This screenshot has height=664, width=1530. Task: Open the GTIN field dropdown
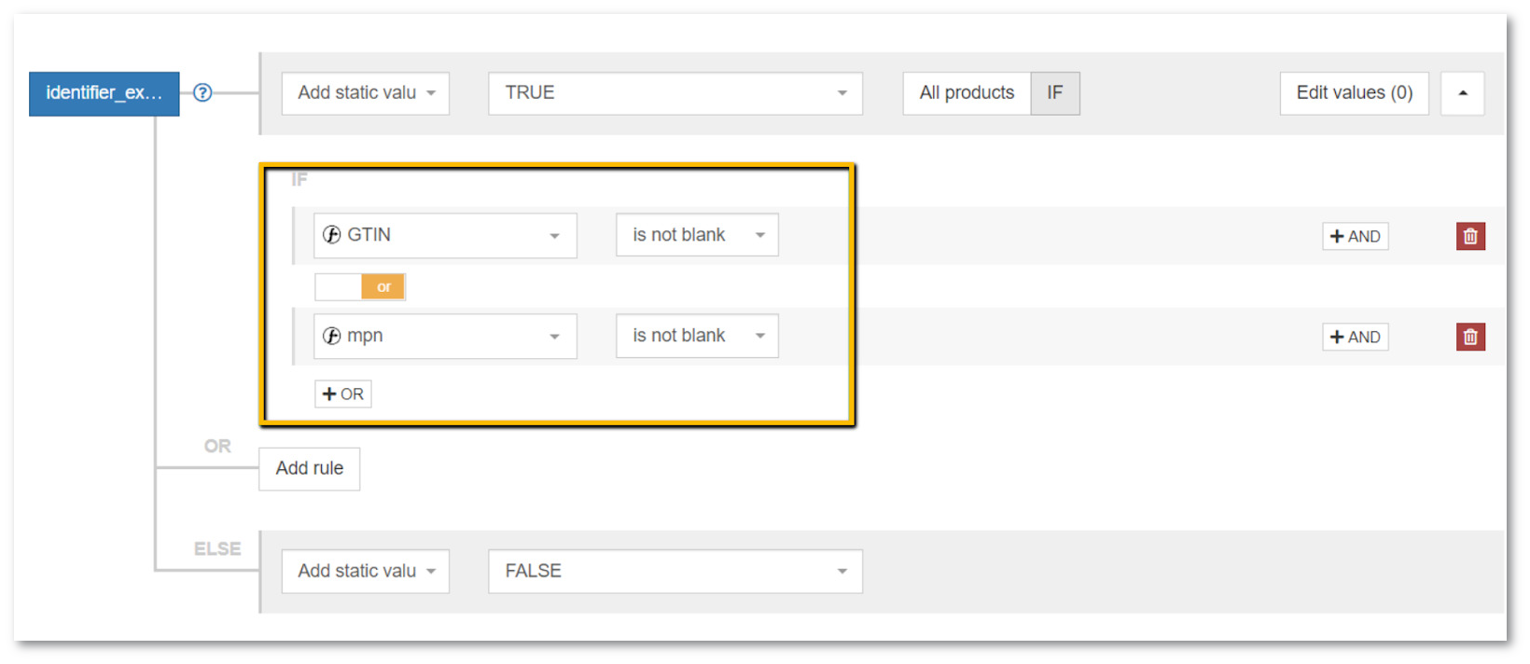coord(445,236)
